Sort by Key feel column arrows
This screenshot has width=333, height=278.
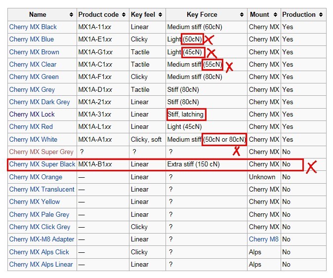click(x=161, y=15)
